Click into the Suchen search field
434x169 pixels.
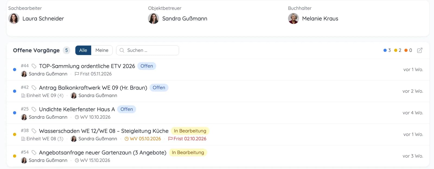148,50
